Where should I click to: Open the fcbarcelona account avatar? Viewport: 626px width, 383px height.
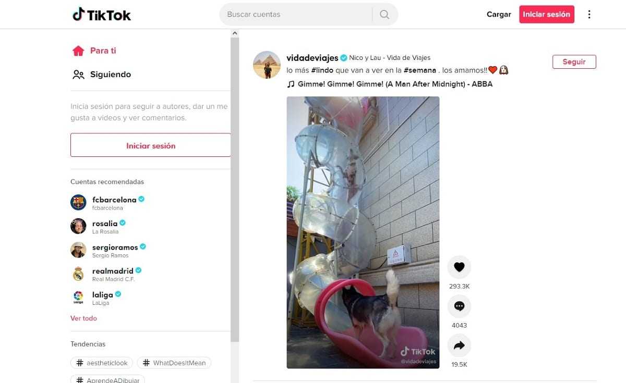tap(78, 202)
